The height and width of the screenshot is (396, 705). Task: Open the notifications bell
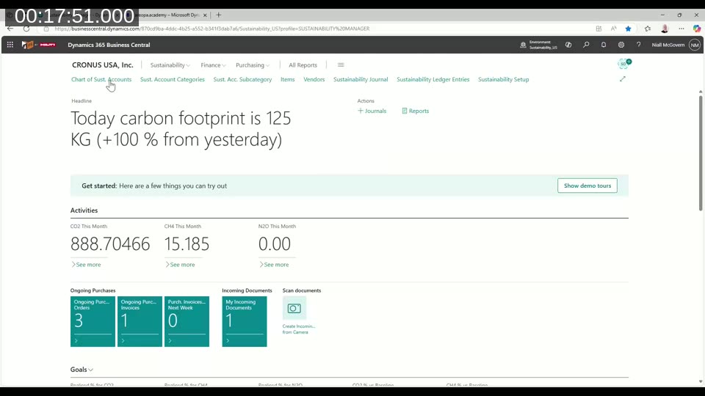(604, 45)
